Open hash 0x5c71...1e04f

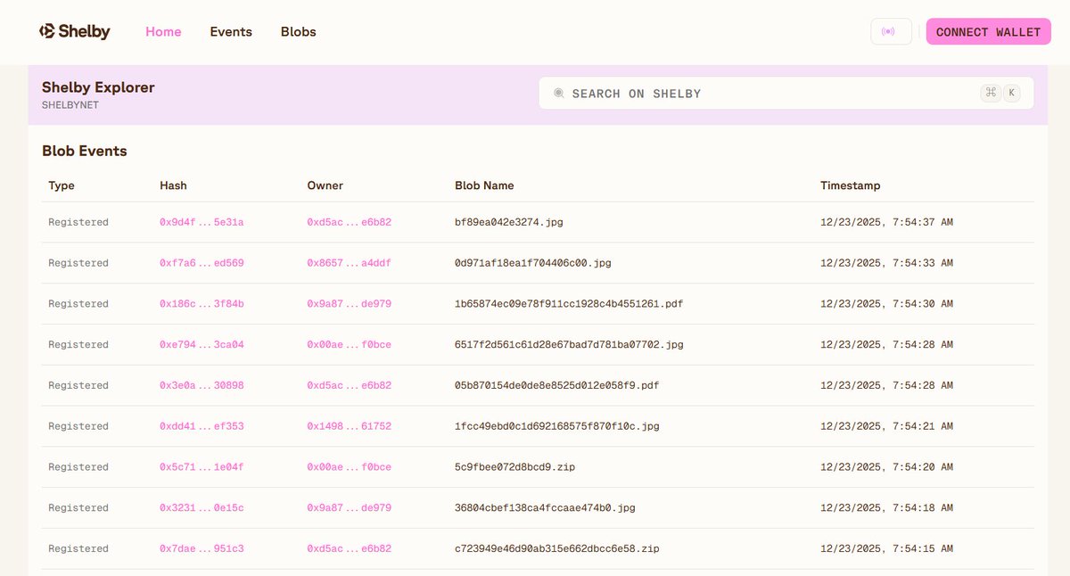click(202, 467)
